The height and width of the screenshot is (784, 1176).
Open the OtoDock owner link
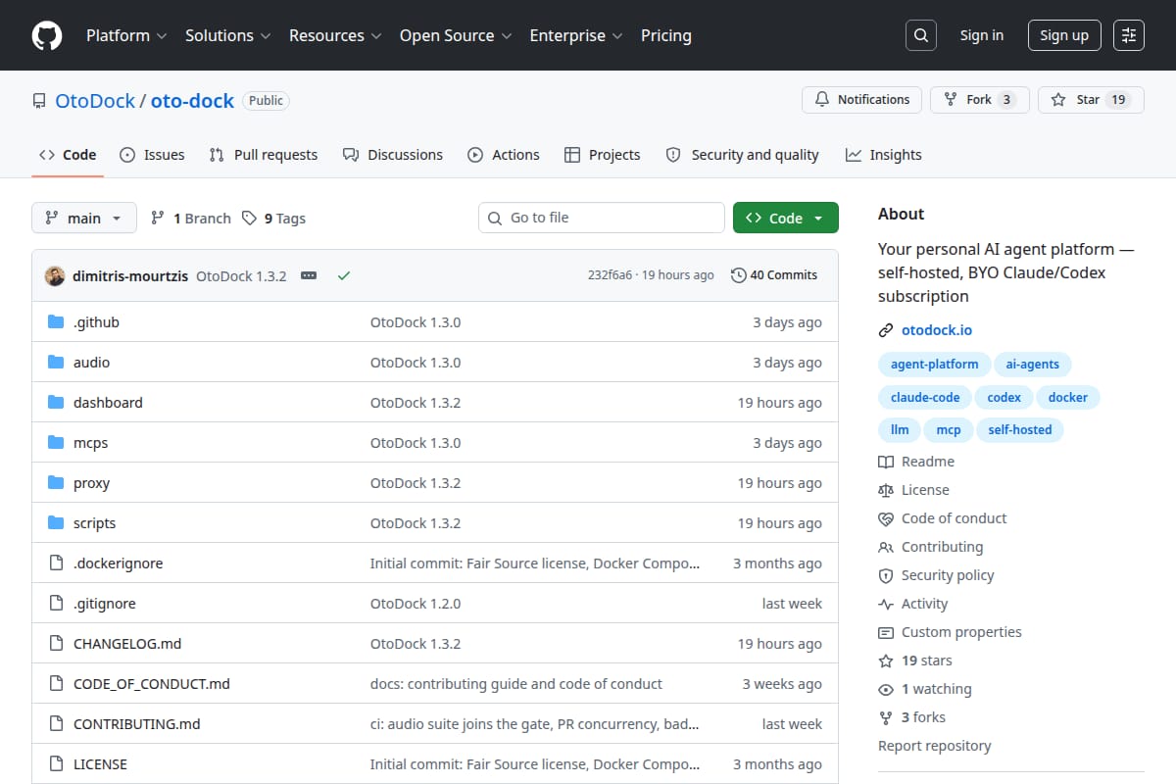click(x=95, y=100)
